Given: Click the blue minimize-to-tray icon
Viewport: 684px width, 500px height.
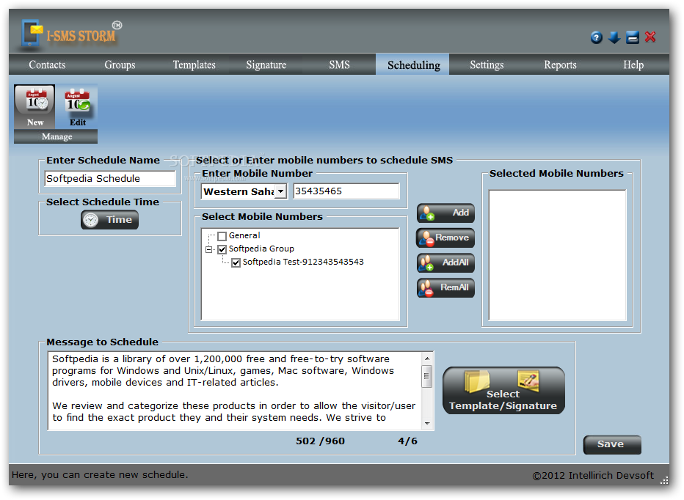Looking at the screenshot, I should 632,37.
